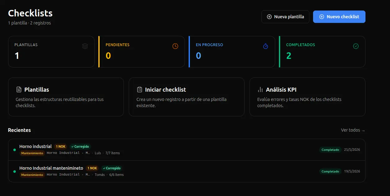This screenshot has height=196, width=390.
Task: Click the Corregido badge on Horno Industrial mantenimineto
Action: click(112, 168)
